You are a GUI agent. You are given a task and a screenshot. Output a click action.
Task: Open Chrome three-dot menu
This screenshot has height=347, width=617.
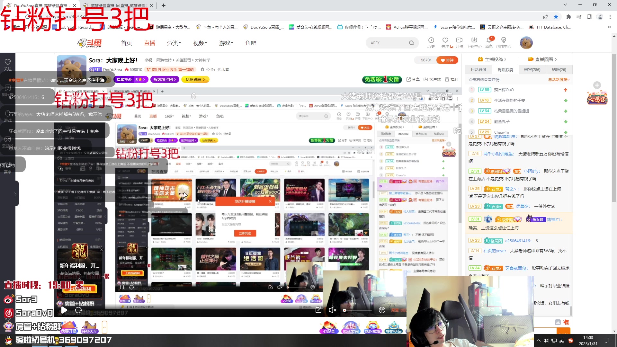tap(610, 17)
